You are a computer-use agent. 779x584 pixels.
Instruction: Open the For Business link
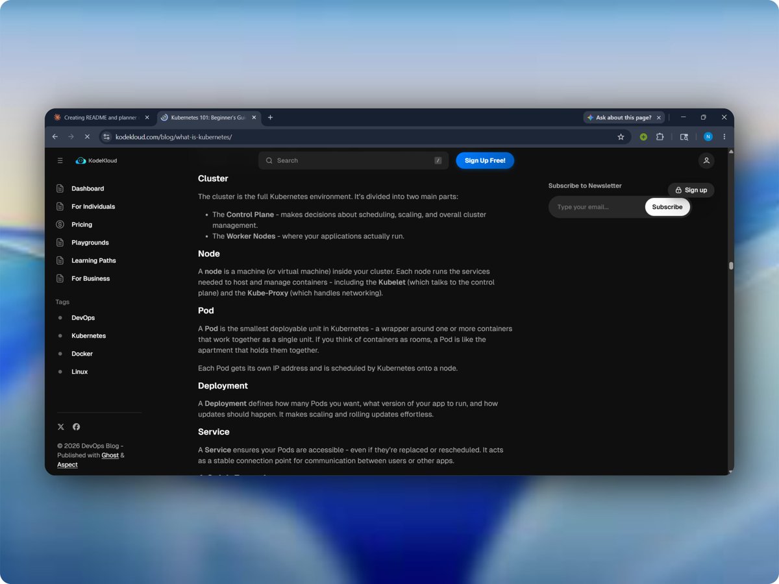click(91, 278)
